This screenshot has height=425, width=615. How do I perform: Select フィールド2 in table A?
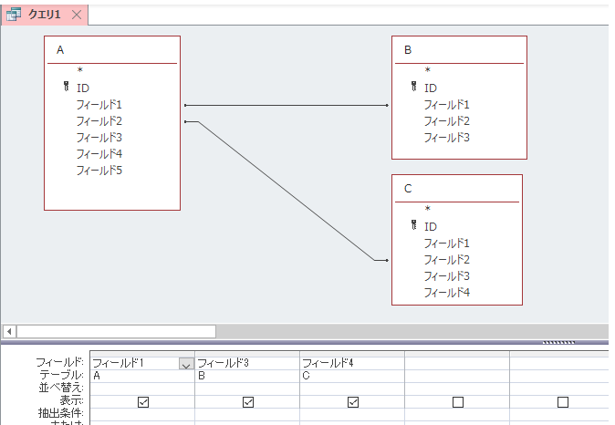[x=99, y=121]
